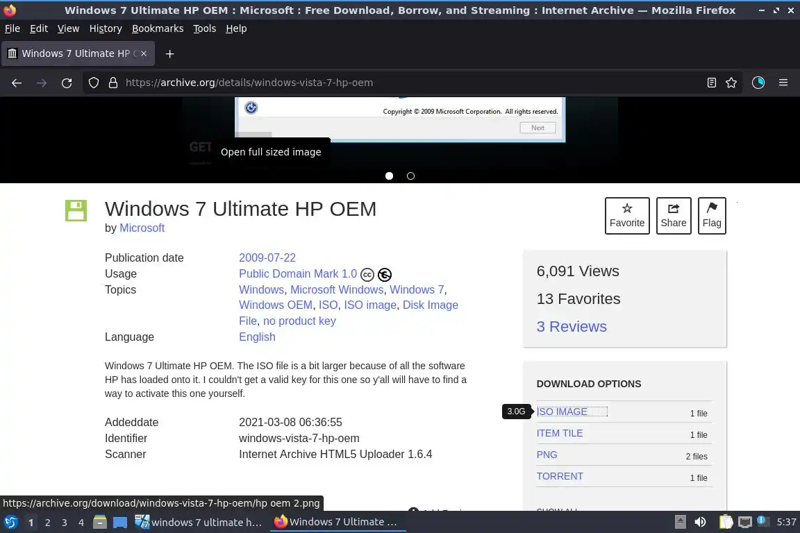Open the Public Domain Mark 1.0 link
The height and width of the screenshot is (533, 800).
coord(298,274)
